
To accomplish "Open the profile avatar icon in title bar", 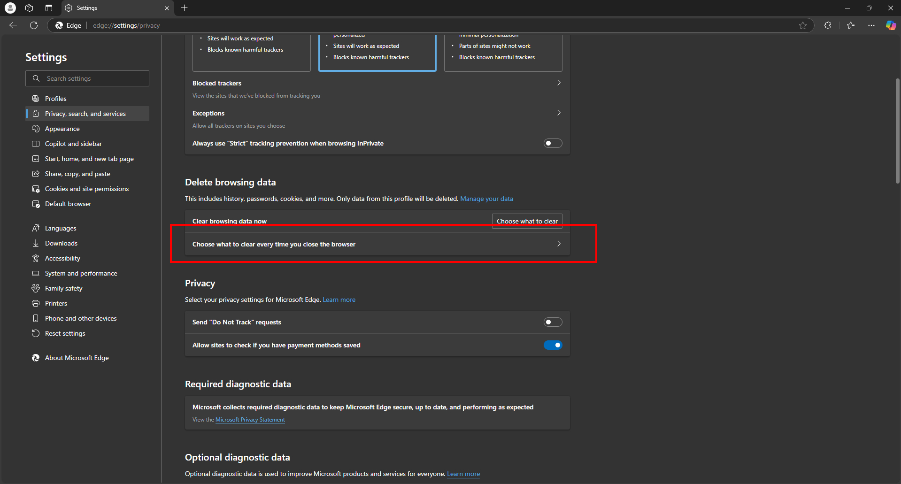I will point(10,8).
